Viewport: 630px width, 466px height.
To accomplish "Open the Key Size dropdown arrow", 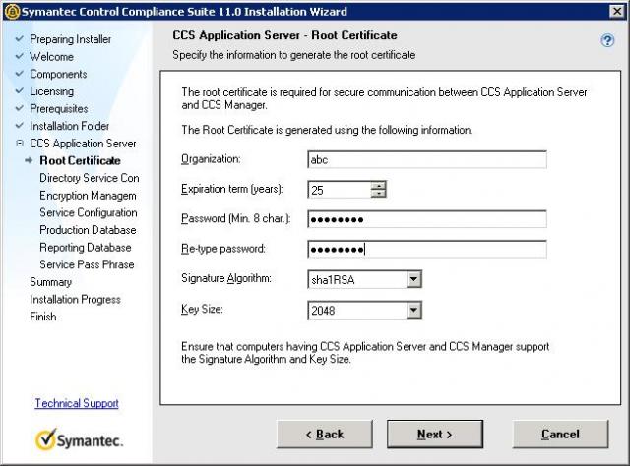I will pos(413,310).
